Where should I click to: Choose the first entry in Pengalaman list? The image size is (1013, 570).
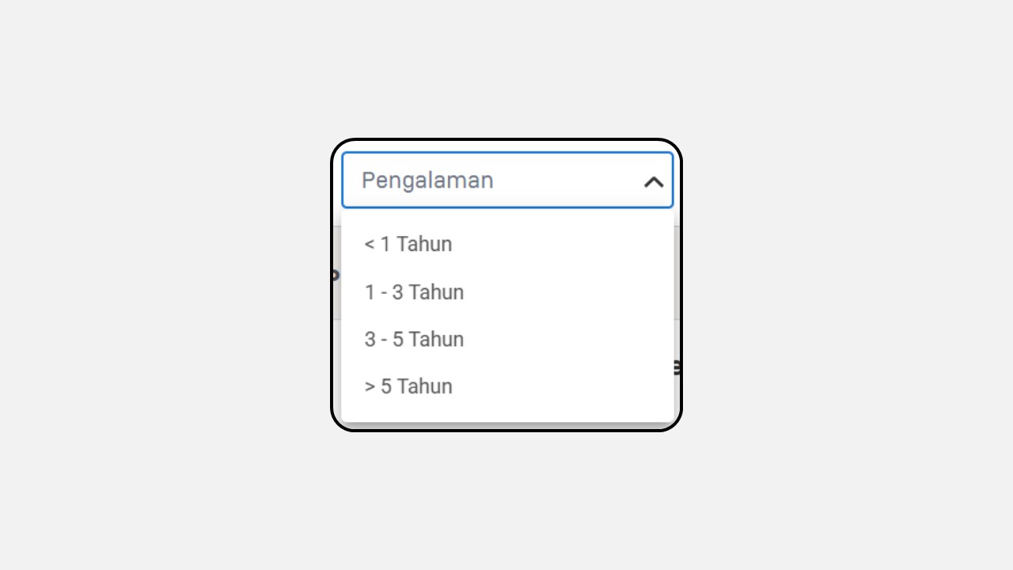tap(507, 245)
